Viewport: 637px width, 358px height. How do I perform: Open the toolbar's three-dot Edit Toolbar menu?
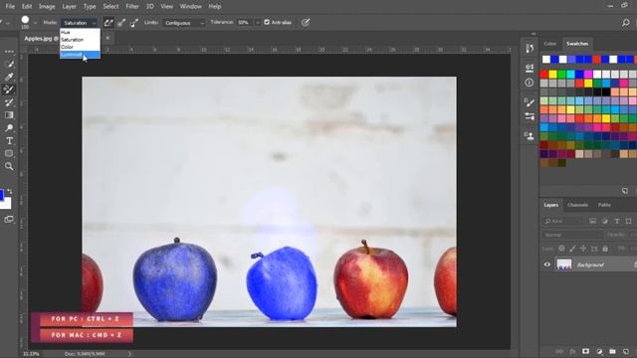click(x=9, y=52)
